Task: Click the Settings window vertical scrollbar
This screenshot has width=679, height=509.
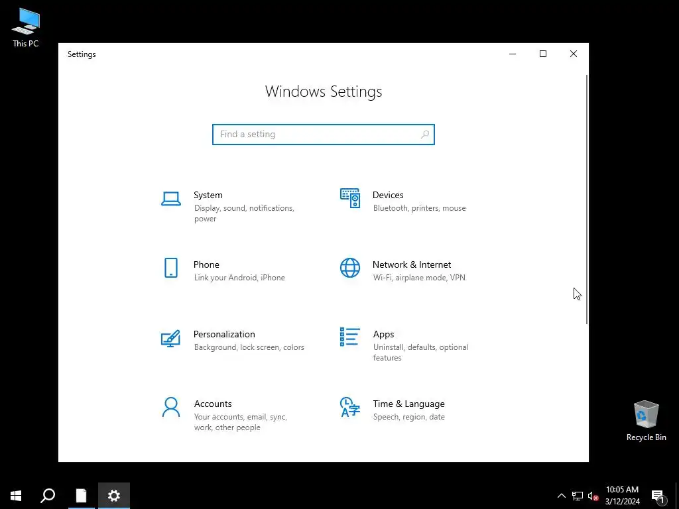Action: coord(587,199)
